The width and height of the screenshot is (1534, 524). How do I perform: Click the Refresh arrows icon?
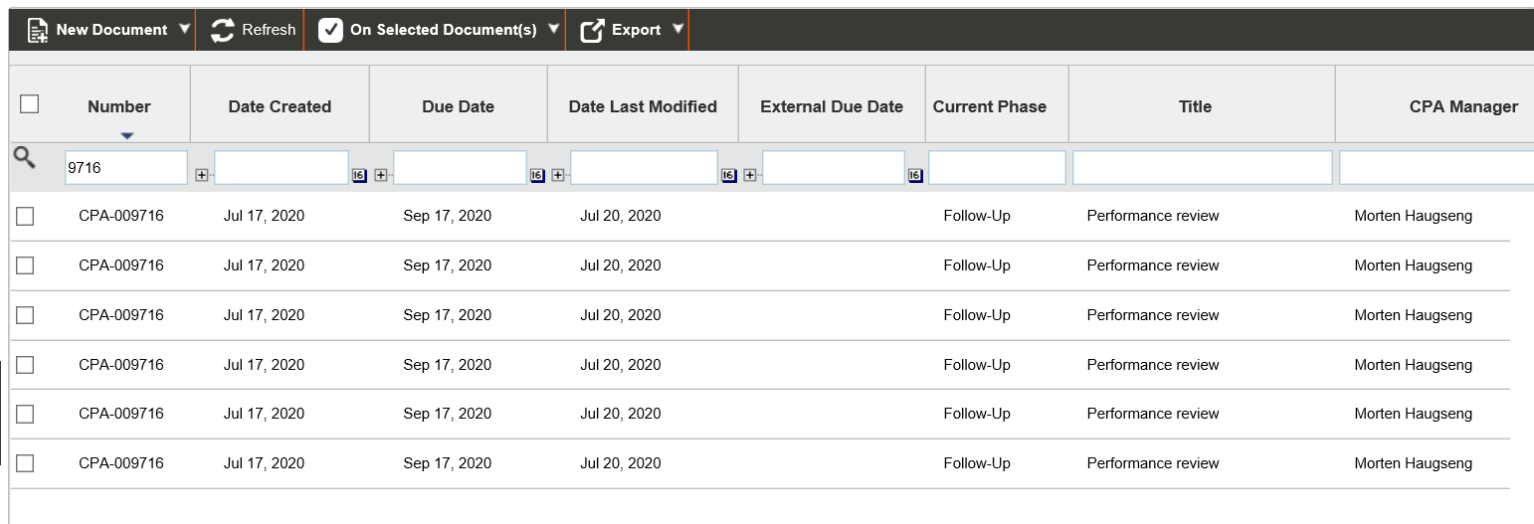[x=223, y=30]
